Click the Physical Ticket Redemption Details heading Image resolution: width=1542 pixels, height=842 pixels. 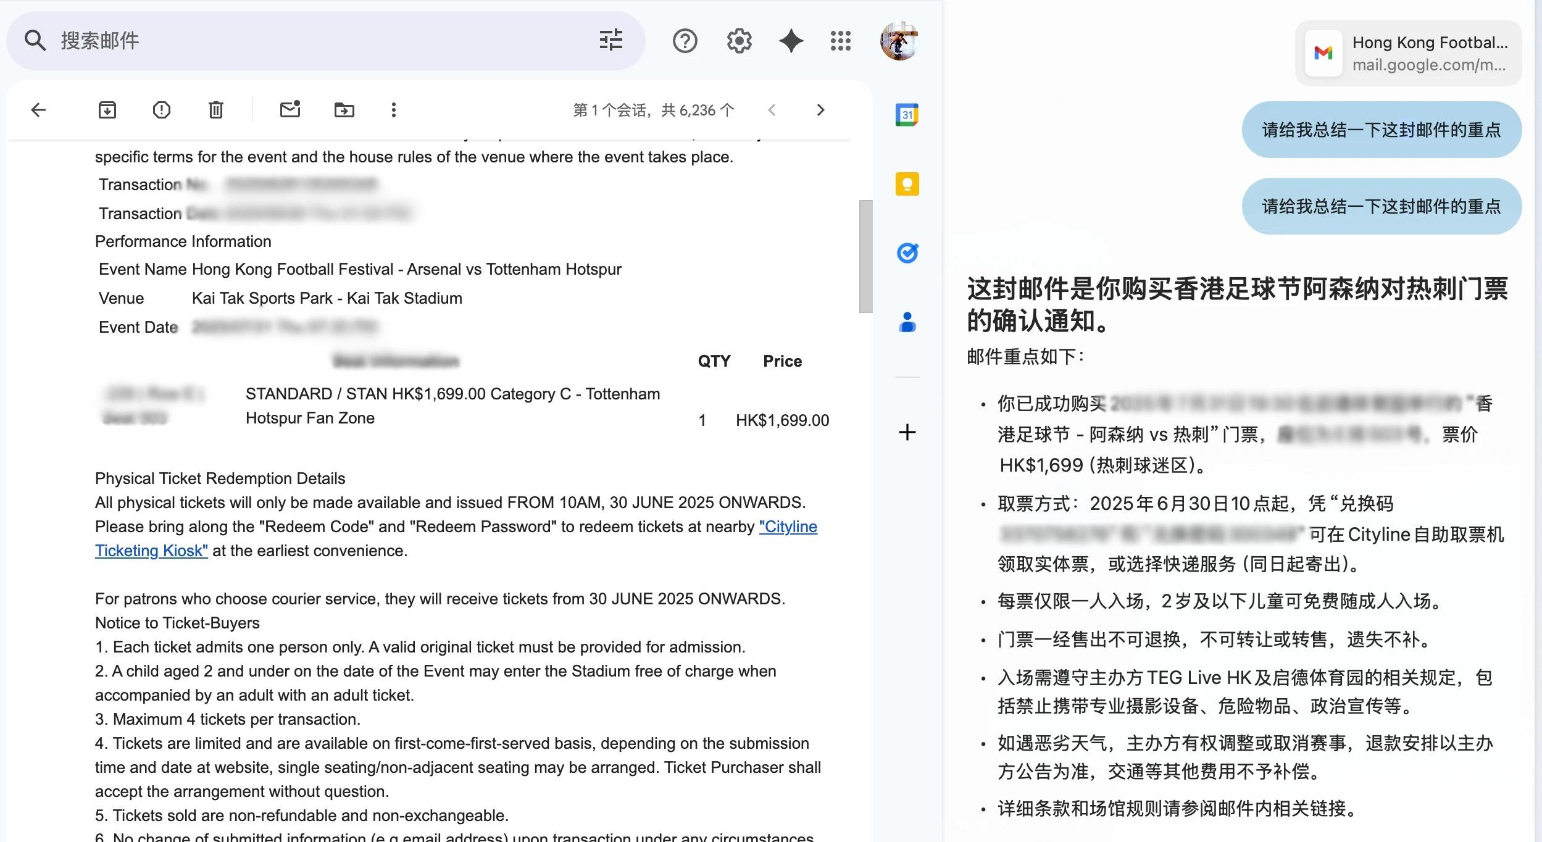tap(220, 478)
